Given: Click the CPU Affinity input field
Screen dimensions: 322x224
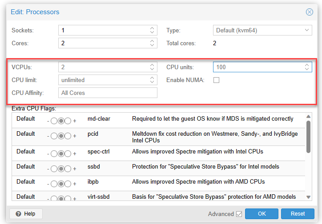Looking at the screenshot, I should click(108, 93).
